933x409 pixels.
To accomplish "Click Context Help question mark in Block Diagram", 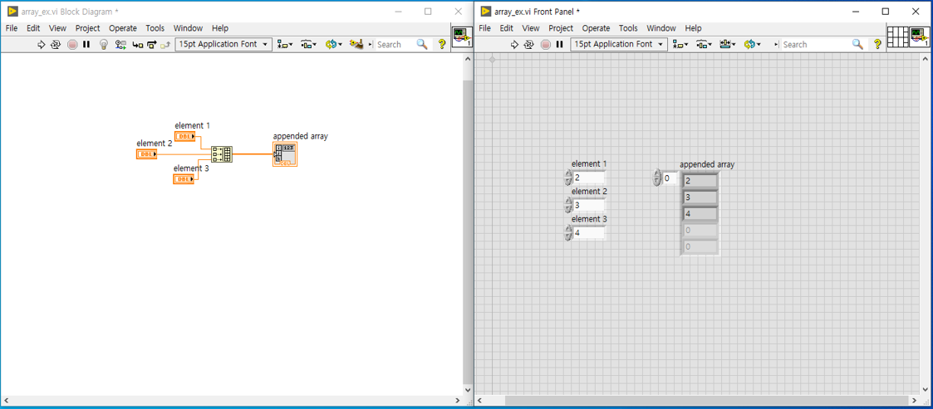I will pos(442,44).
